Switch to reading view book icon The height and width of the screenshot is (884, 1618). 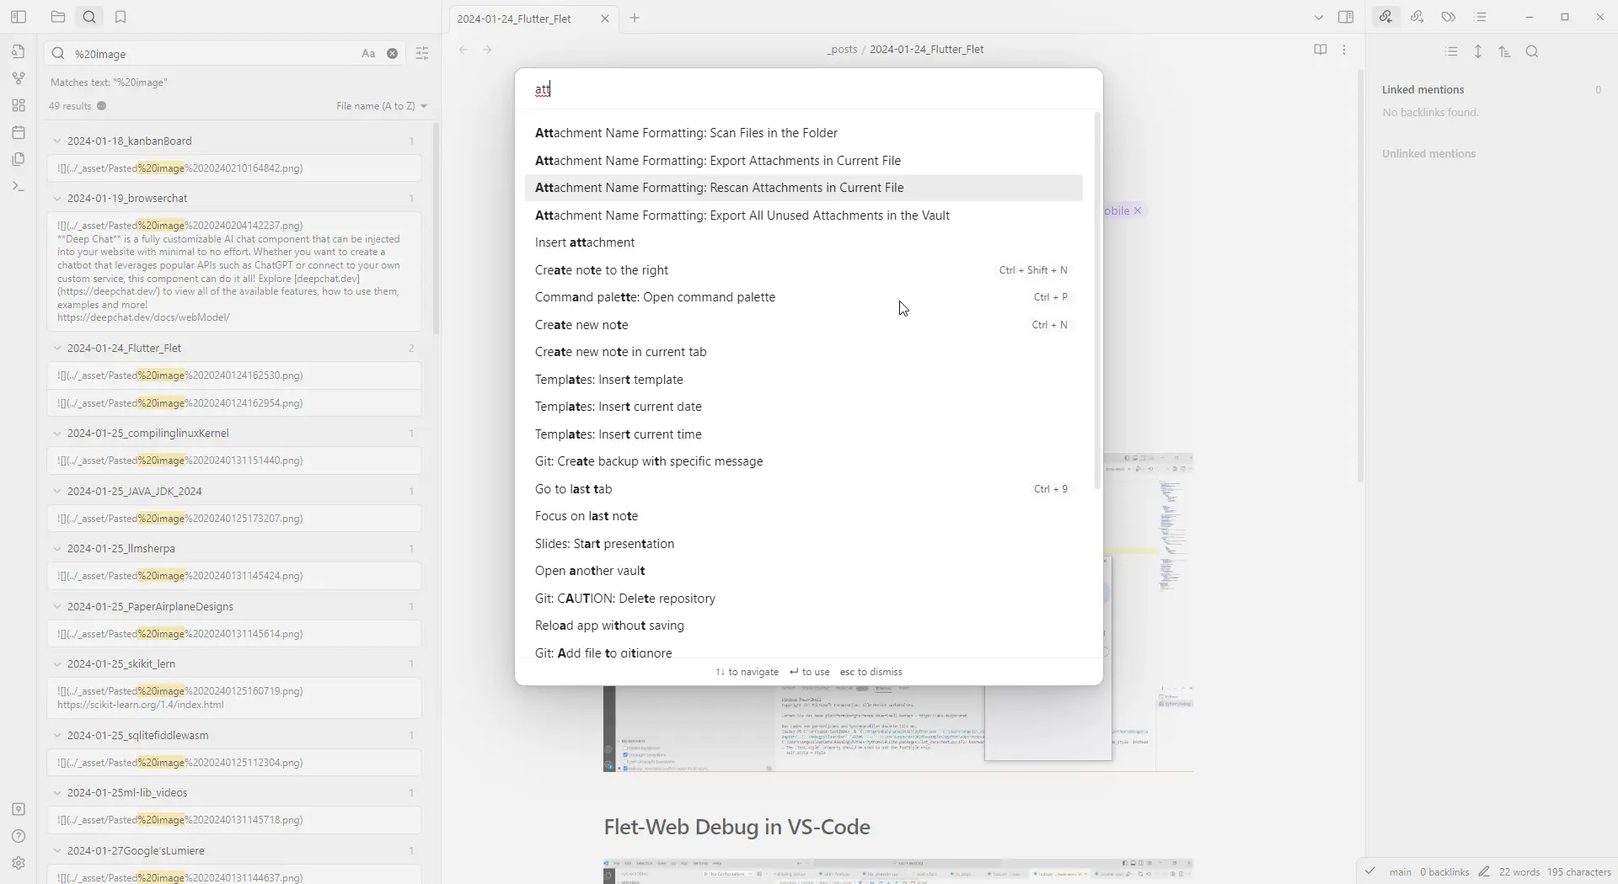point(1321,50)
